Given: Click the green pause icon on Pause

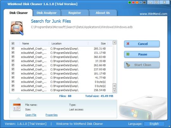Looking at the screenshot, I should click(128, 54).
